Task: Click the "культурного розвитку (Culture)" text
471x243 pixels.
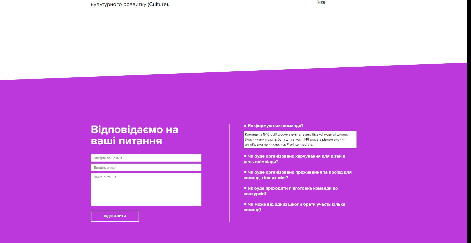Action: pyautogui.click(x=130, y=5)
